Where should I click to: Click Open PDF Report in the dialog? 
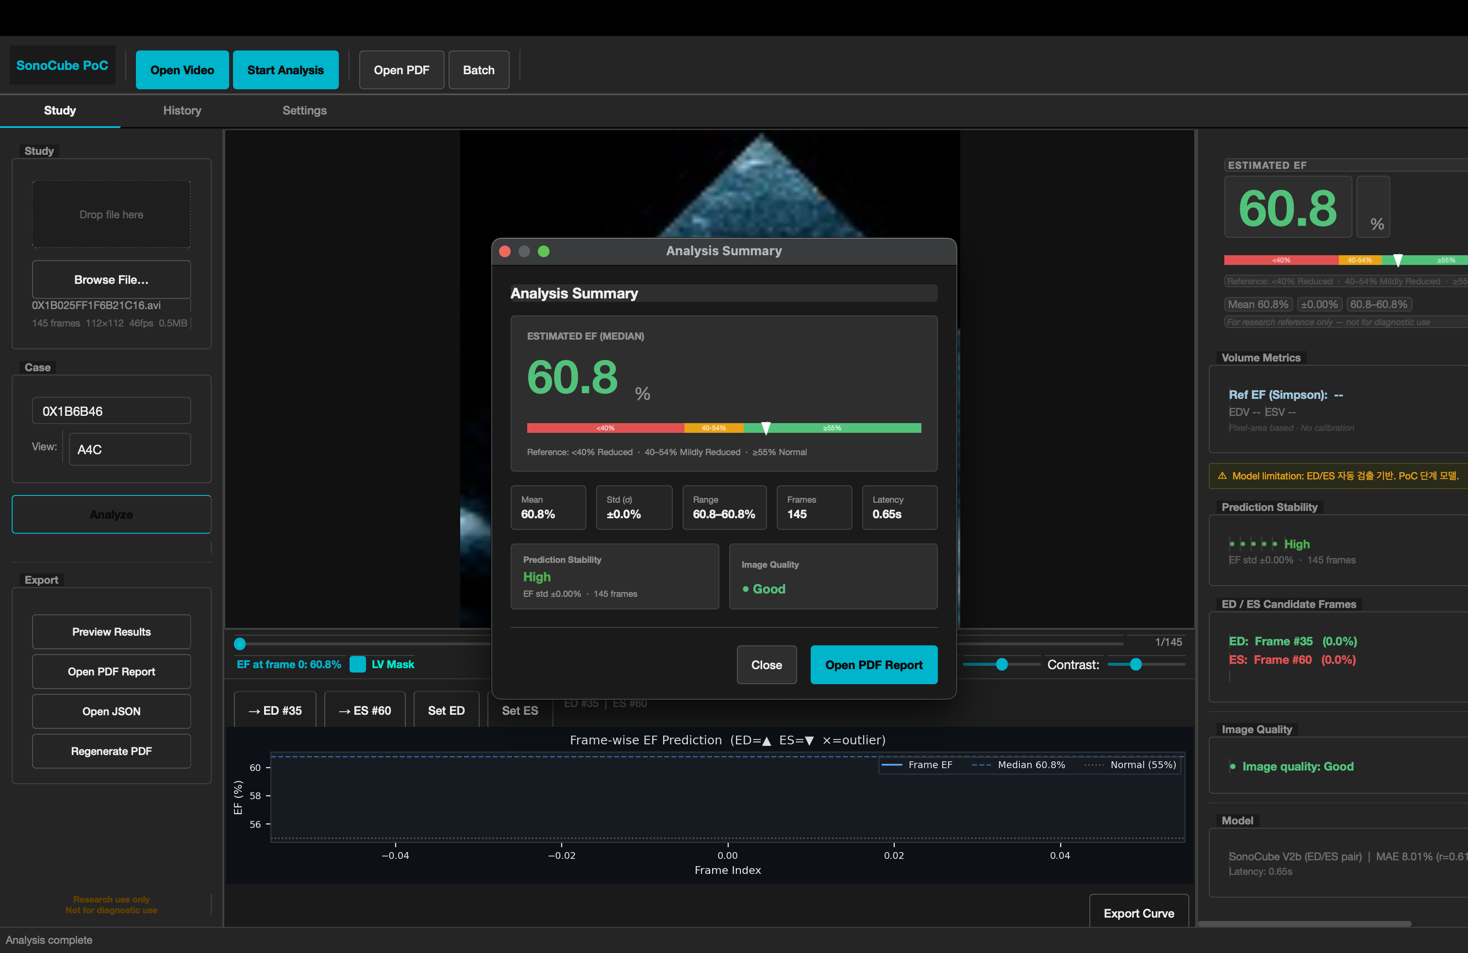click(874, 664)
